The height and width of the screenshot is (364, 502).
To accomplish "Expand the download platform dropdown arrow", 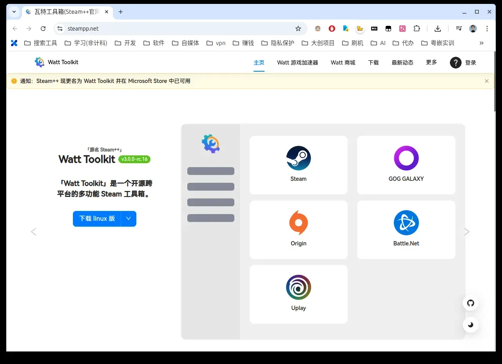I will [129, 219].
